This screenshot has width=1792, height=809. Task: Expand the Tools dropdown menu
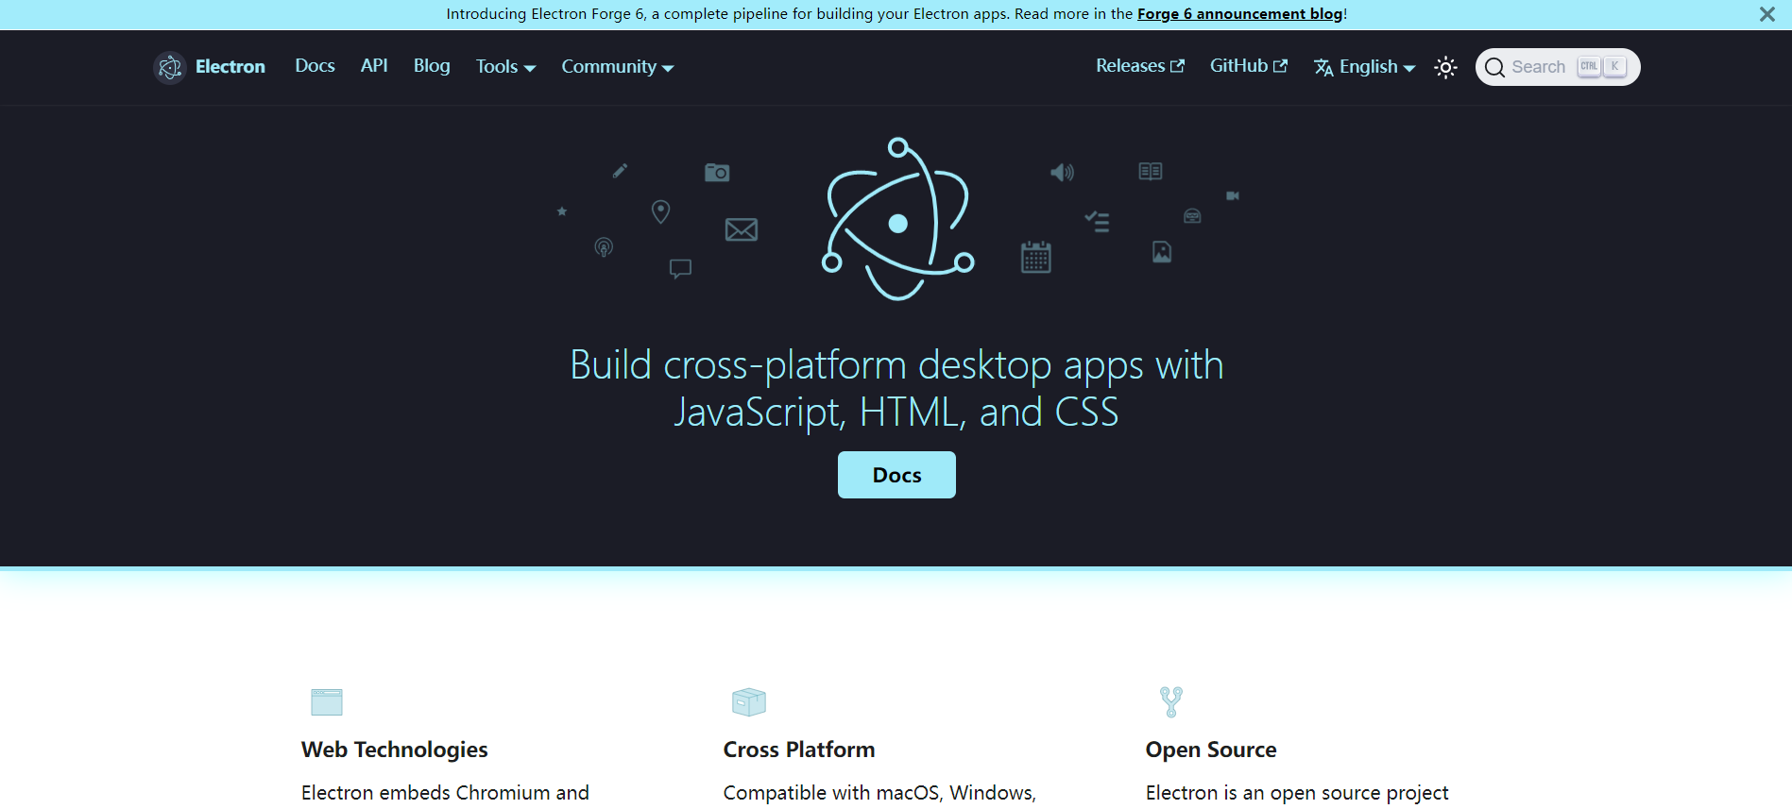(x=505, y=67)
